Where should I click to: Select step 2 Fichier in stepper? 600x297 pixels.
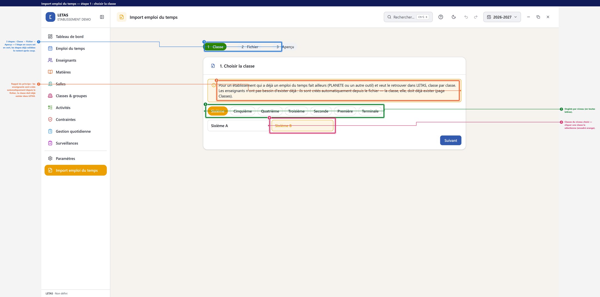250,47
